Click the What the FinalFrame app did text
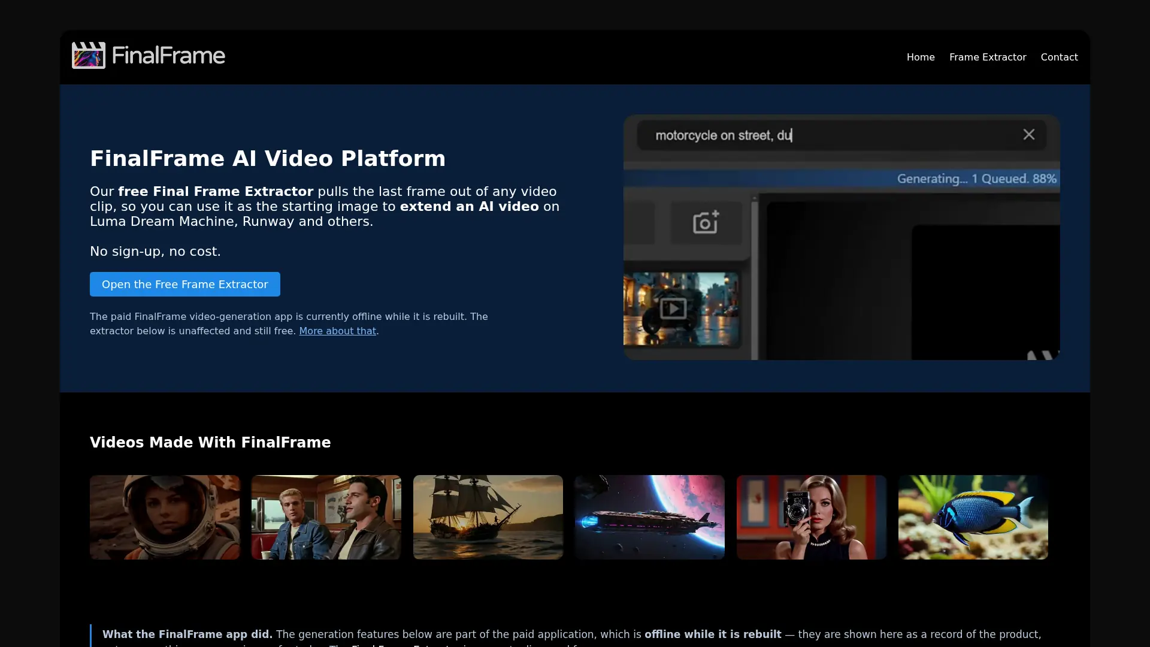The width and height of the screenshot is (1150, 647). (187, 634)
